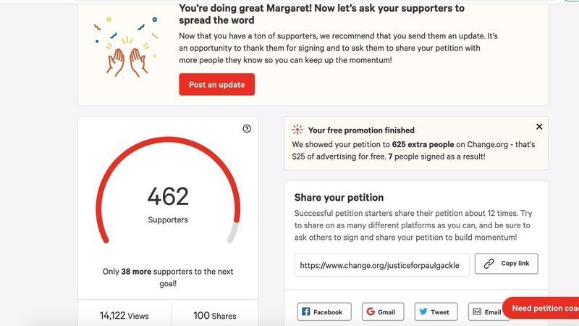Image resolution: width=579 pixels, height=326 pixels.
Task: Open the help question mark icon
Action: [247, 129]
